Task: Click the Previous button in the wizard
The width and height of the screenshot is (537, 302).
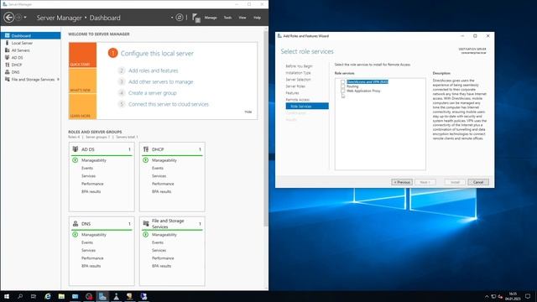Action: click(x=402, y=182)
